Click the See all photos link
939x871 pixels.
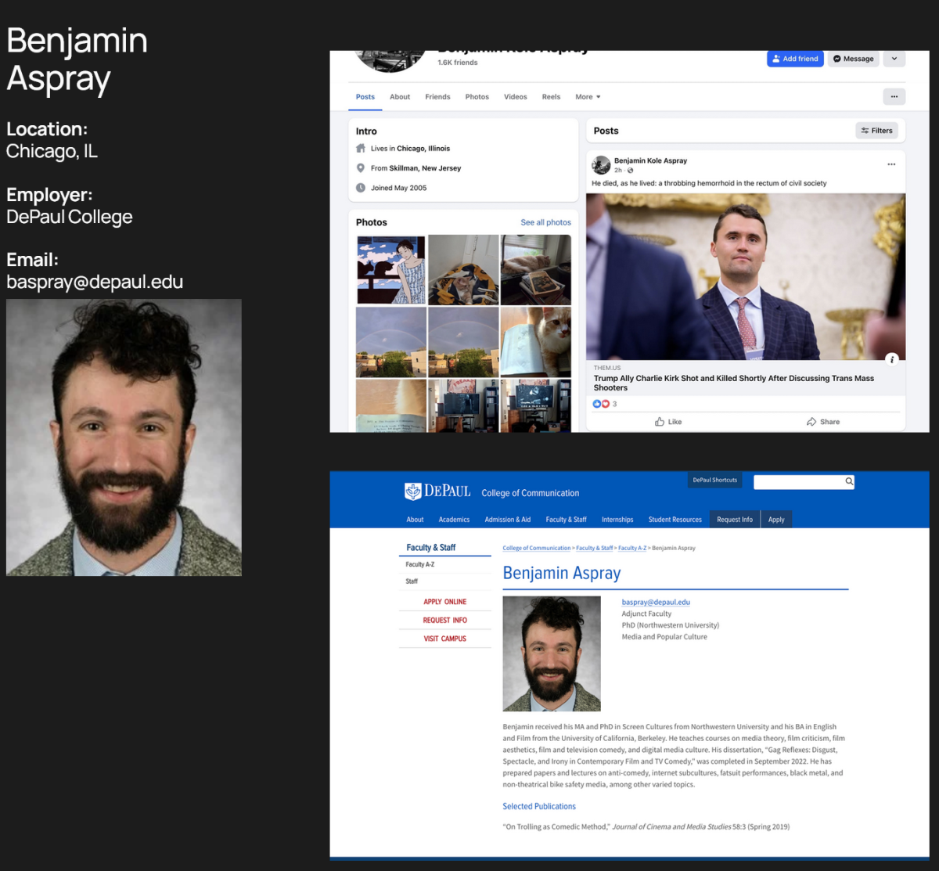click(x=546, y=222)
